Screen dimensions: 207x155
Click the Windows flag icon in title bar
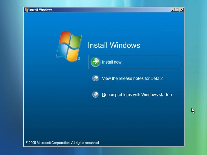[27, 10]
